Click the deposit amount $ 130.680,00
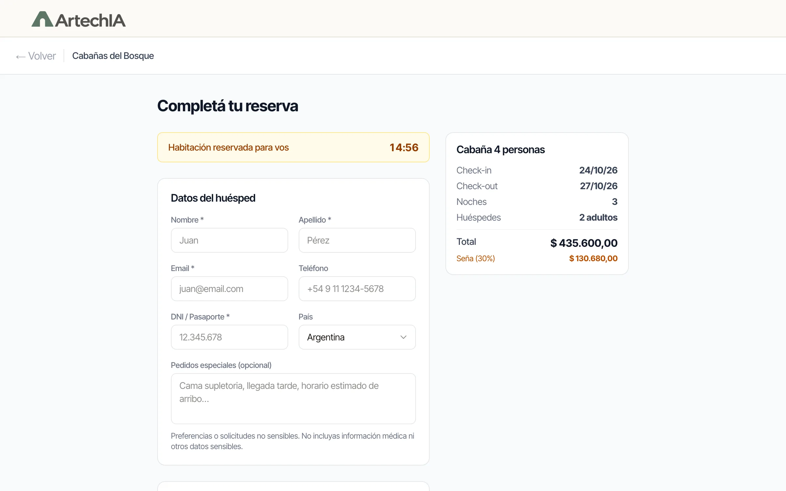 pos(593,259)
